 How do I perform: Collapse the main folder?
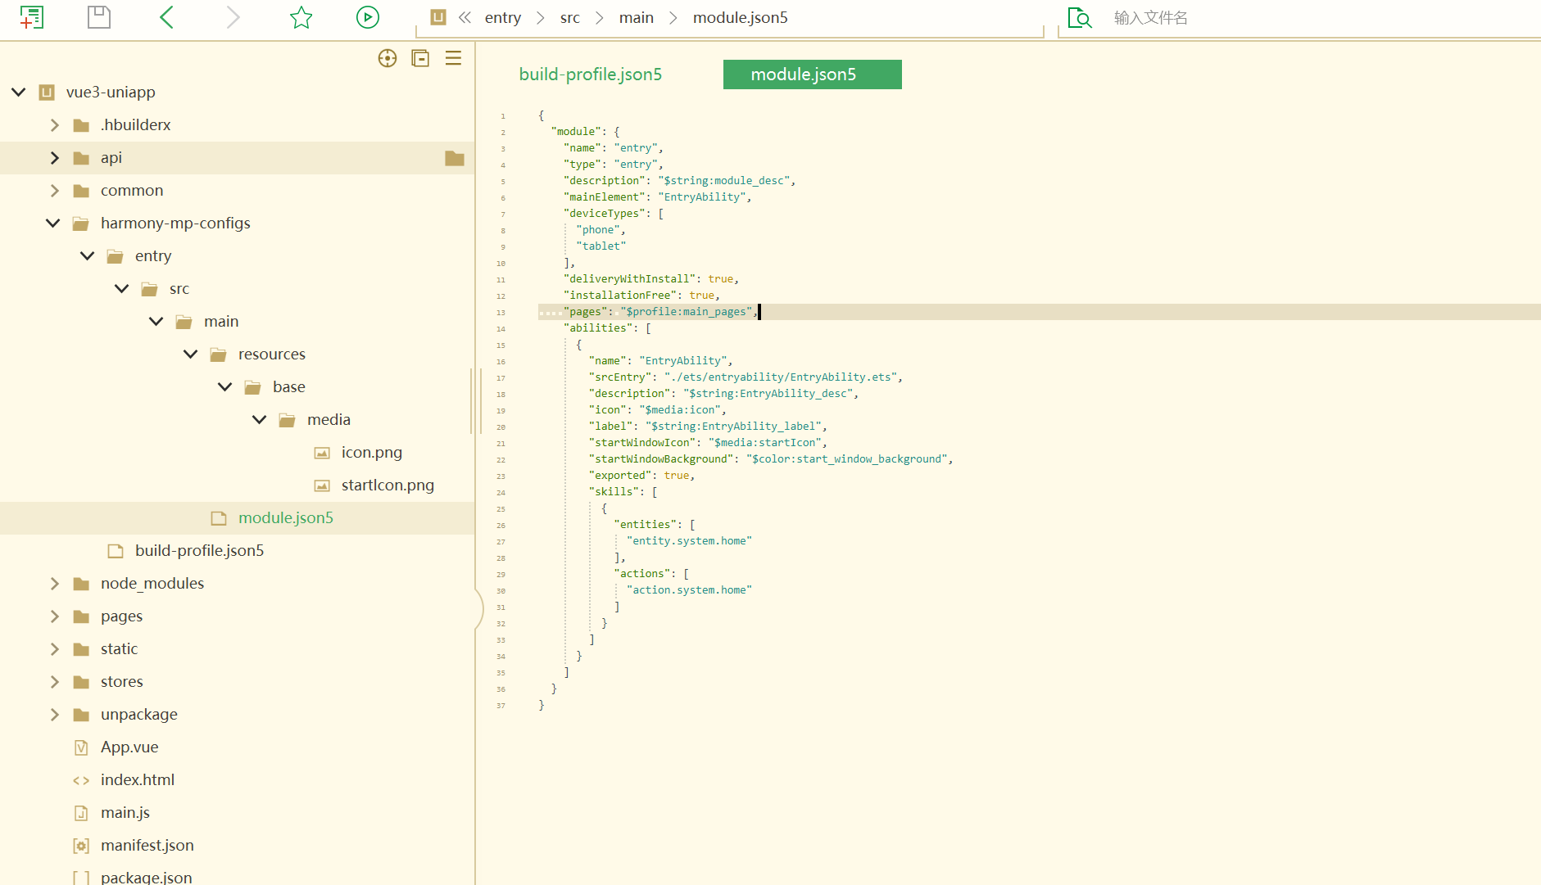(156, 321)
